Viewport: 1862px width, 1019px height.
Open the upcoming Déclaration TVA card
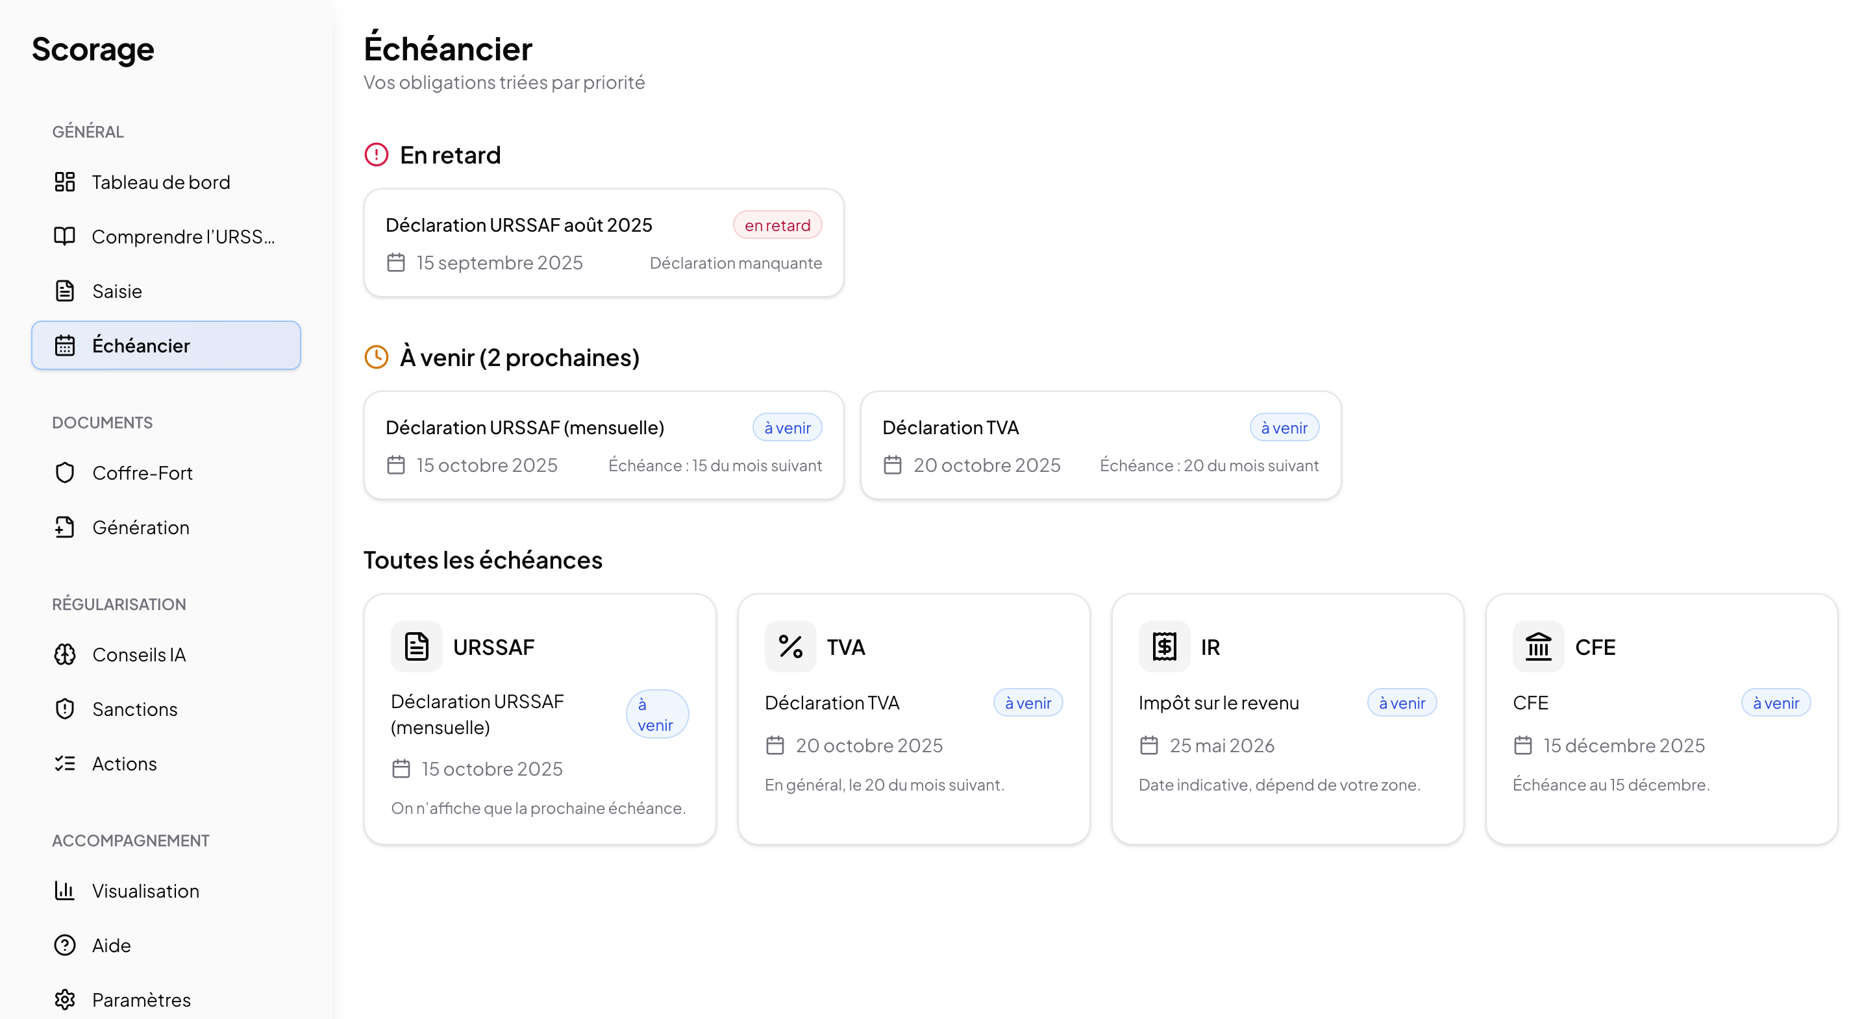[1099, 446]
